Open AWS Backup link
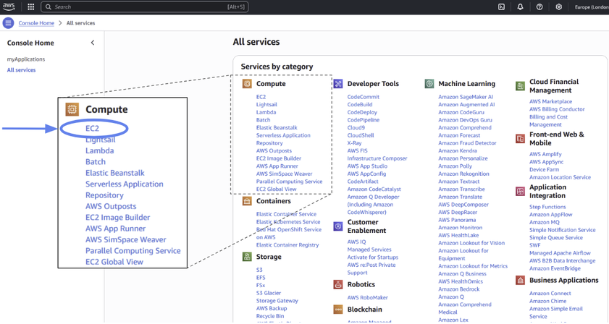The width and height of the screenshot is (609, 324). (272, 309)
